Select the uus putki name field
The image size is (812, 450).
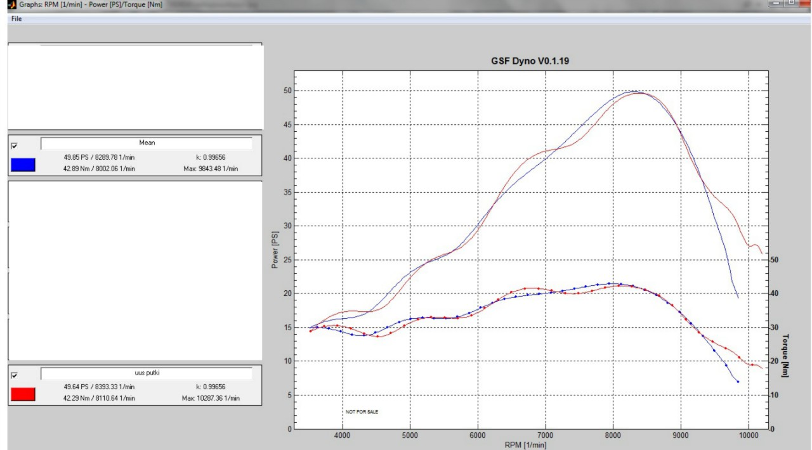pyautogui.click(x=147, y=373)
